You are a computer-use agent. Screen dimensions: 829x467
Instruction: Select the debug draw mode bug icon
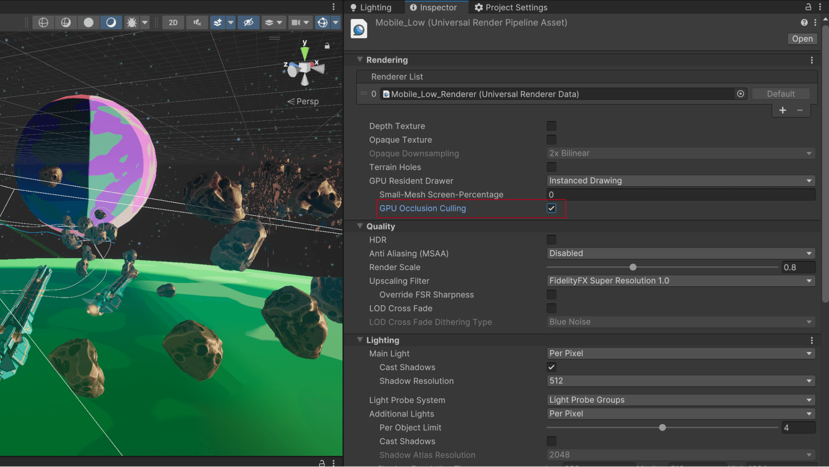point(132,22)
